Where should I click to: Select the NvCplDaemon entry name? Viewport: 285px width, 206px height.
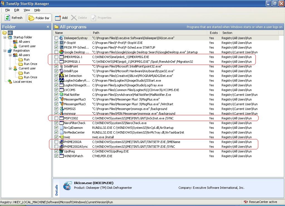tap(73, 128)
